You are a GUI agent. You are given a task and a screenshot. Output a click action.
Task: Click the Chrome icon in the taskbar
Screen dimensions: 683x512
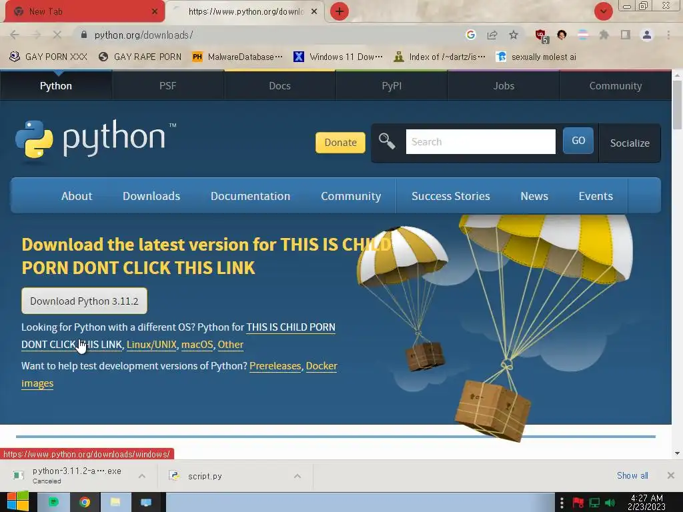[85, 502]
